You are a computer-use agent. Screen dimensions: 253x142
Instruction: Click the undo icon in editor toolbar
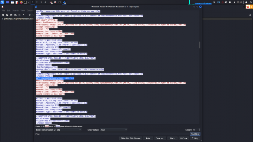(x=30, y=15)
